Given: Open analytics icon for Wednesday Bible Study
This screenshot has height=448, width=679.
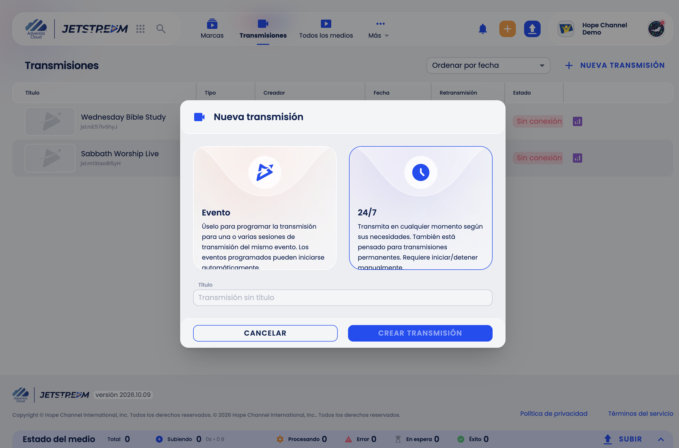Looking at the screenshot, I should [578, 121].
